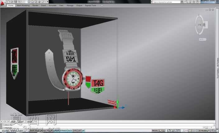219x133 pixels.
Task: Click the ViewCube in the viewport
Action: [201, 25]
